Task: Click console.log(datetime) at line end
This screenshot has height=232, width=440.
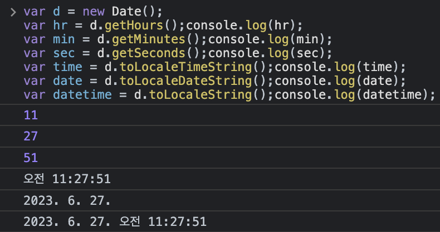Action: click(355, 95)
